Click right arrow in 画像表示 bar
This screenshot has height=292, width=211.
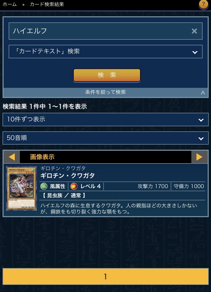click(199, 157)
